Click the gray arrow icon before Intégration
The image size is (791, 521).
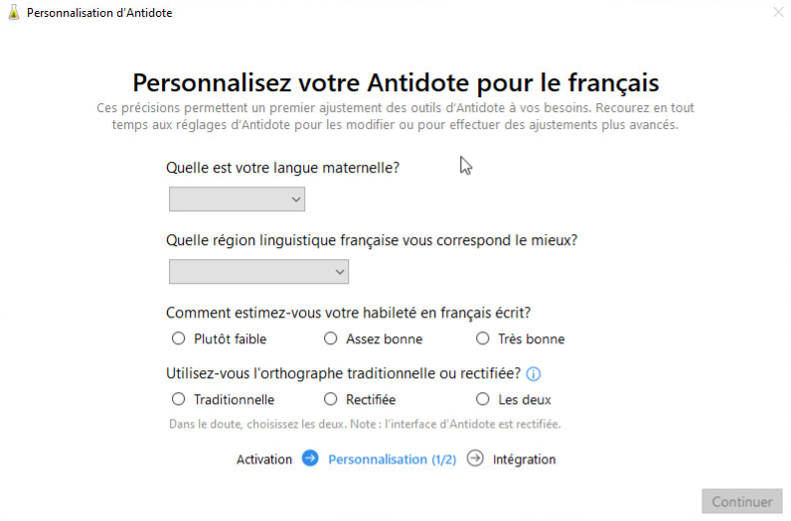tap(475, 458)
